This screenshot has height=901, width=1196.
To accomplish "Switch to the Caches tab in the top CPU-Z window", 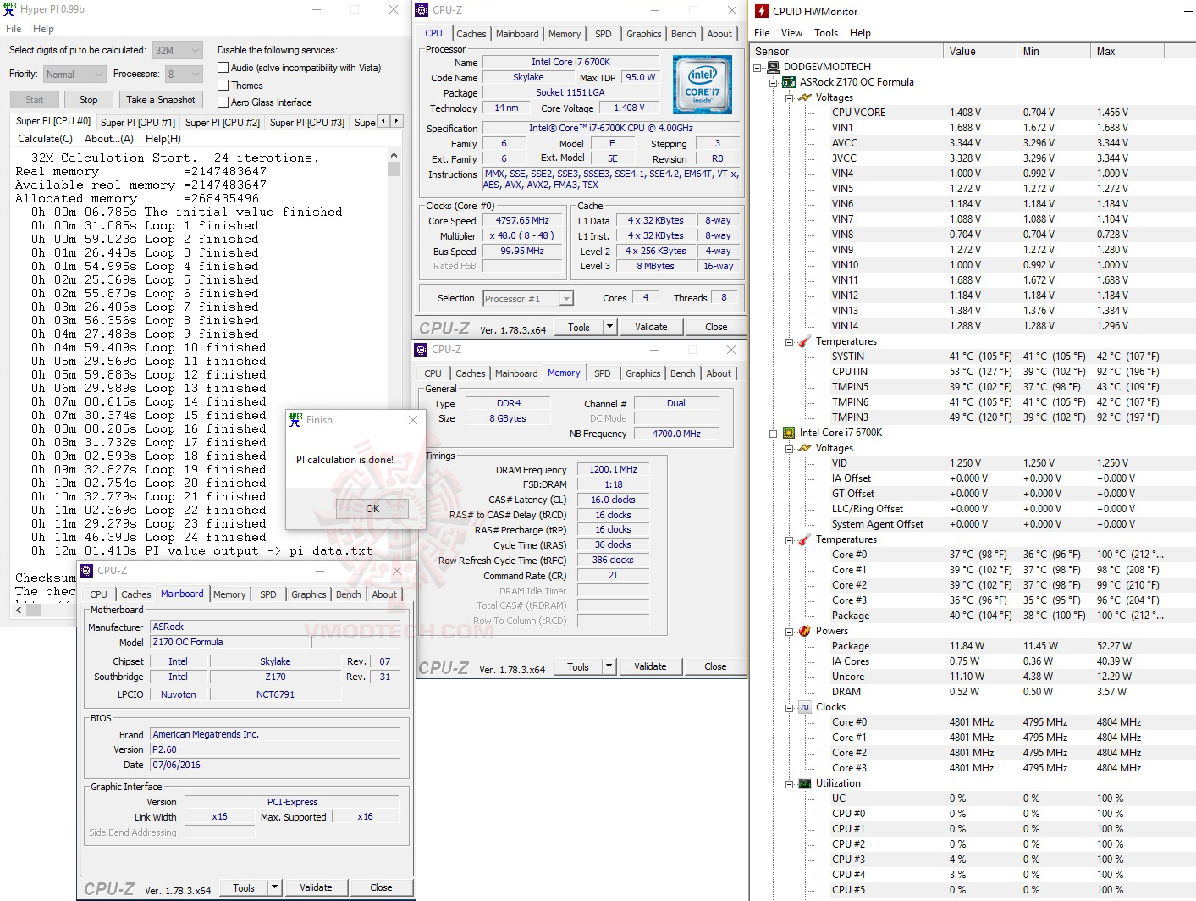I will click(x=471, y=34).
